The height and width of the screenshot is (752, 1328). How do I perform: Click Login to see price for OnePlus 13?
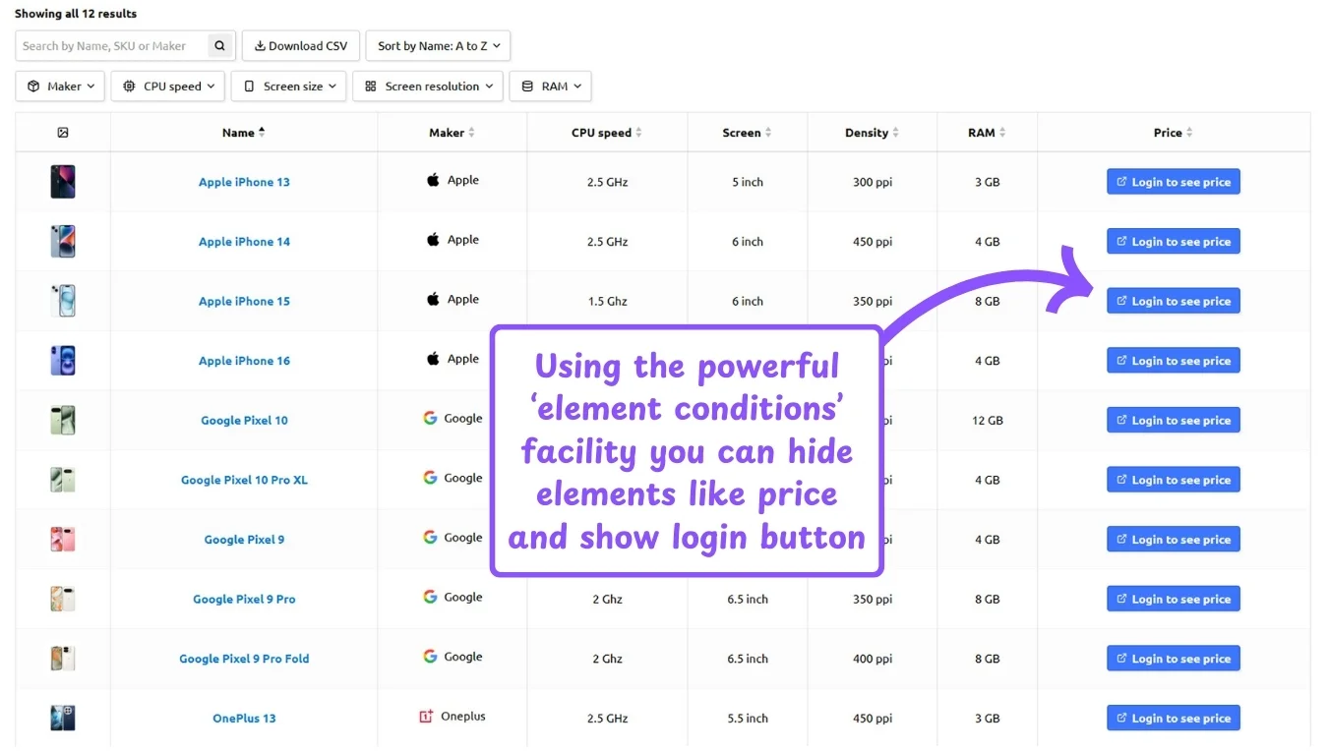coord(1173,719)
